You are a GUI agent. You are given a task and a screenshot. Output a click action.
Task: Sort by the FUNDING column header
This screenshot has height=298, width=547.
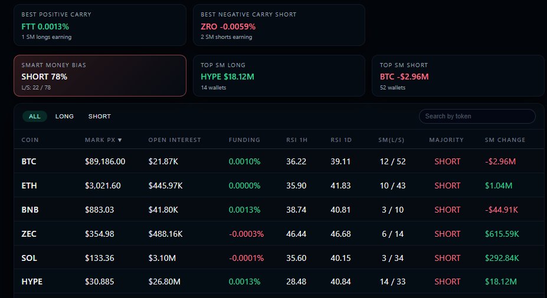click(x=244, y=140)
